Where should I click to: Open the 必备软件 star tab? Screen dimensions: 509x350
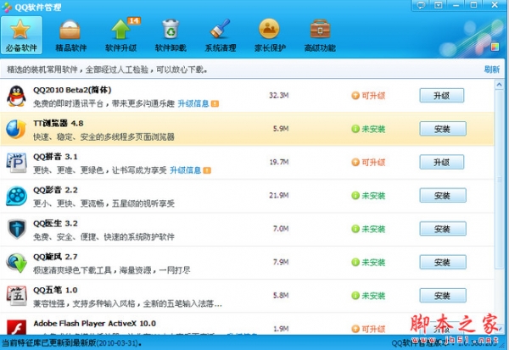coord(21,35)
